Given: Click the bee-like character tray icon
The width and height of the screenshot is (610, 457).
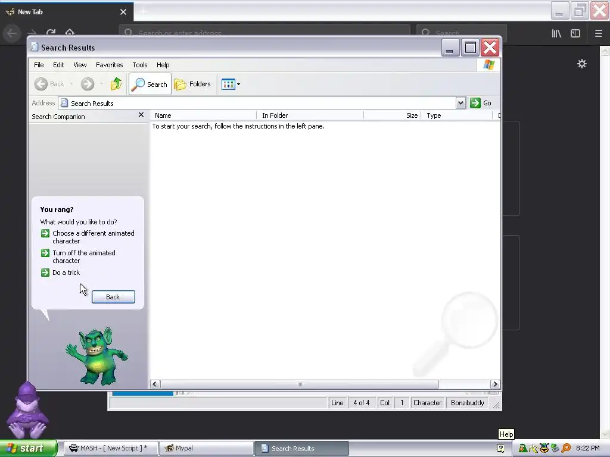Looking at the screenshot, I should [x=544, y=448].
